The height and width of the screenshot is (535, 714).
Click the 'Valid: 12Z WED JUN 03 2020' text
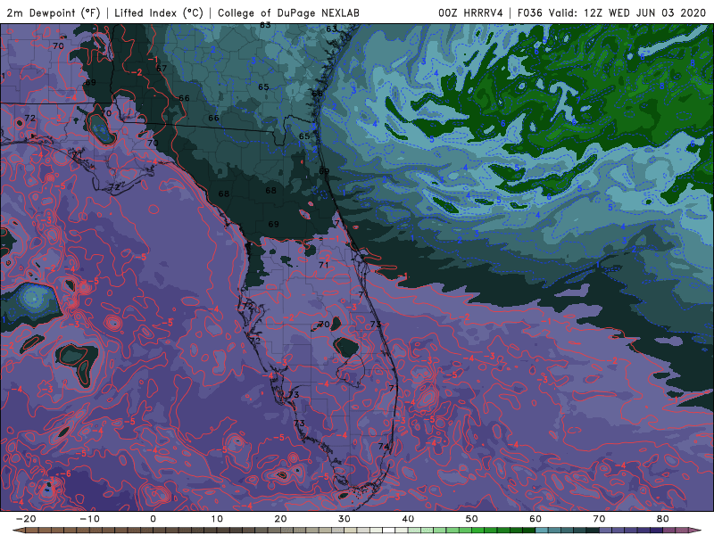[627, 12]
